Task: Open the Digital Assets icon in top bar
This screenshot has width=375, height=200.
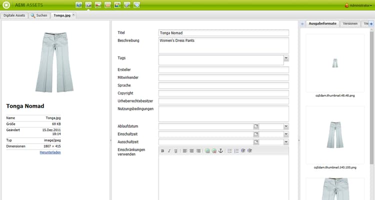Action: [x=88, y=5]
